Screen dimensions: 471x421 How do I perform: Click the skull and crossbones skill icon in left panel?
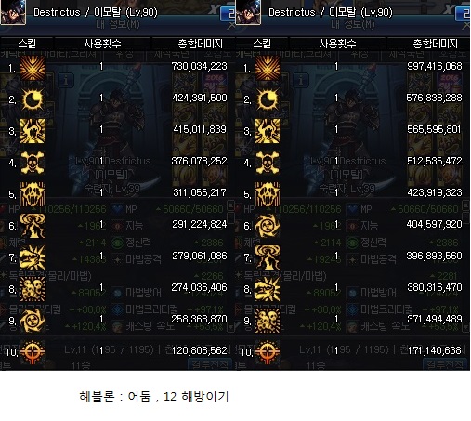33,163
